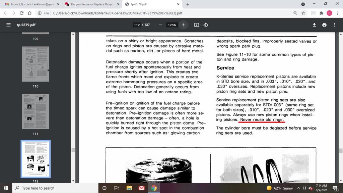Click thumbnail scrollbar up arrow
This screenshot has height=193, width=343.
(x=73, y=34)
